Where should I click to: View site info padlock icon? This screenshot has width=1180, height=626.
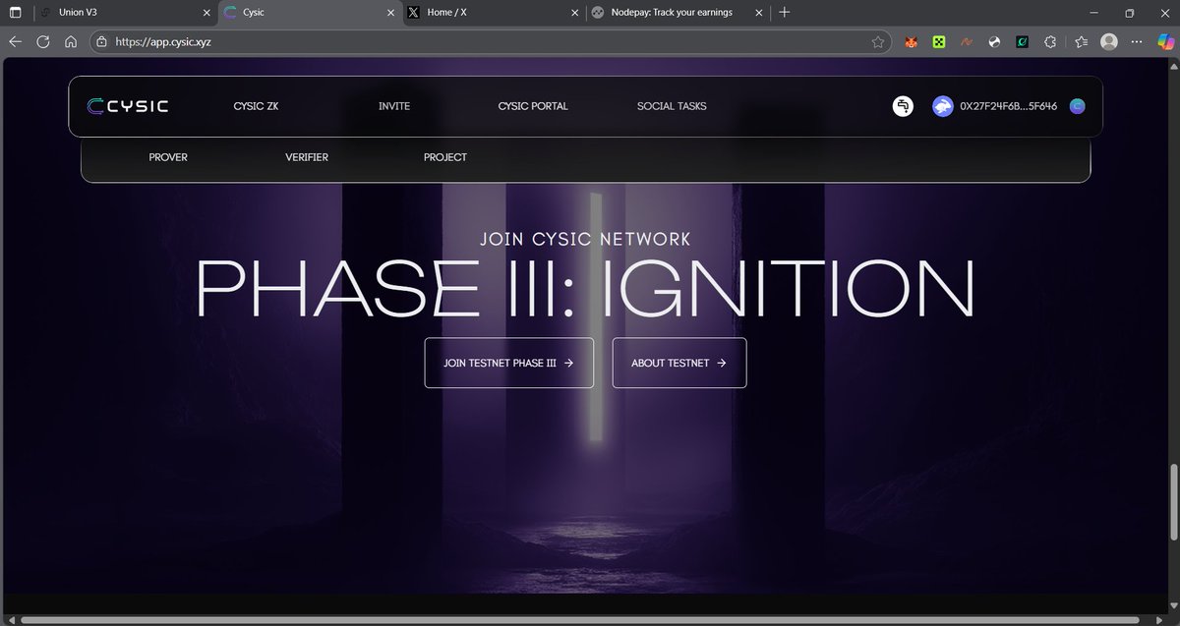pyautogui.click(x=102, y=42)
